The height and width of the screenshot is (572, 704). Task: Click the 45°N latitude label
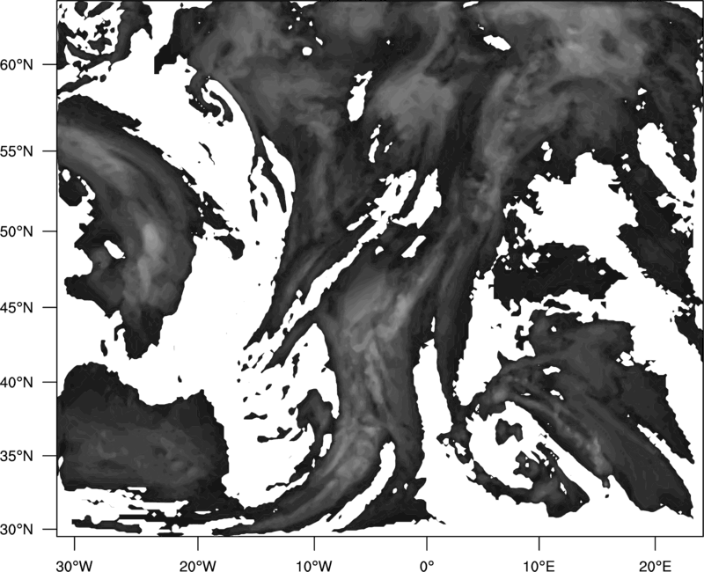tap(17, 307)
